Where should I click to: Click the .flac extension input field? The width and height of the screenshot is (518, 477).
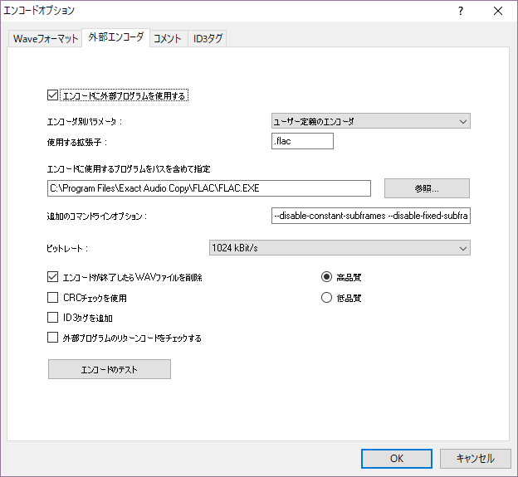[302, 141]
